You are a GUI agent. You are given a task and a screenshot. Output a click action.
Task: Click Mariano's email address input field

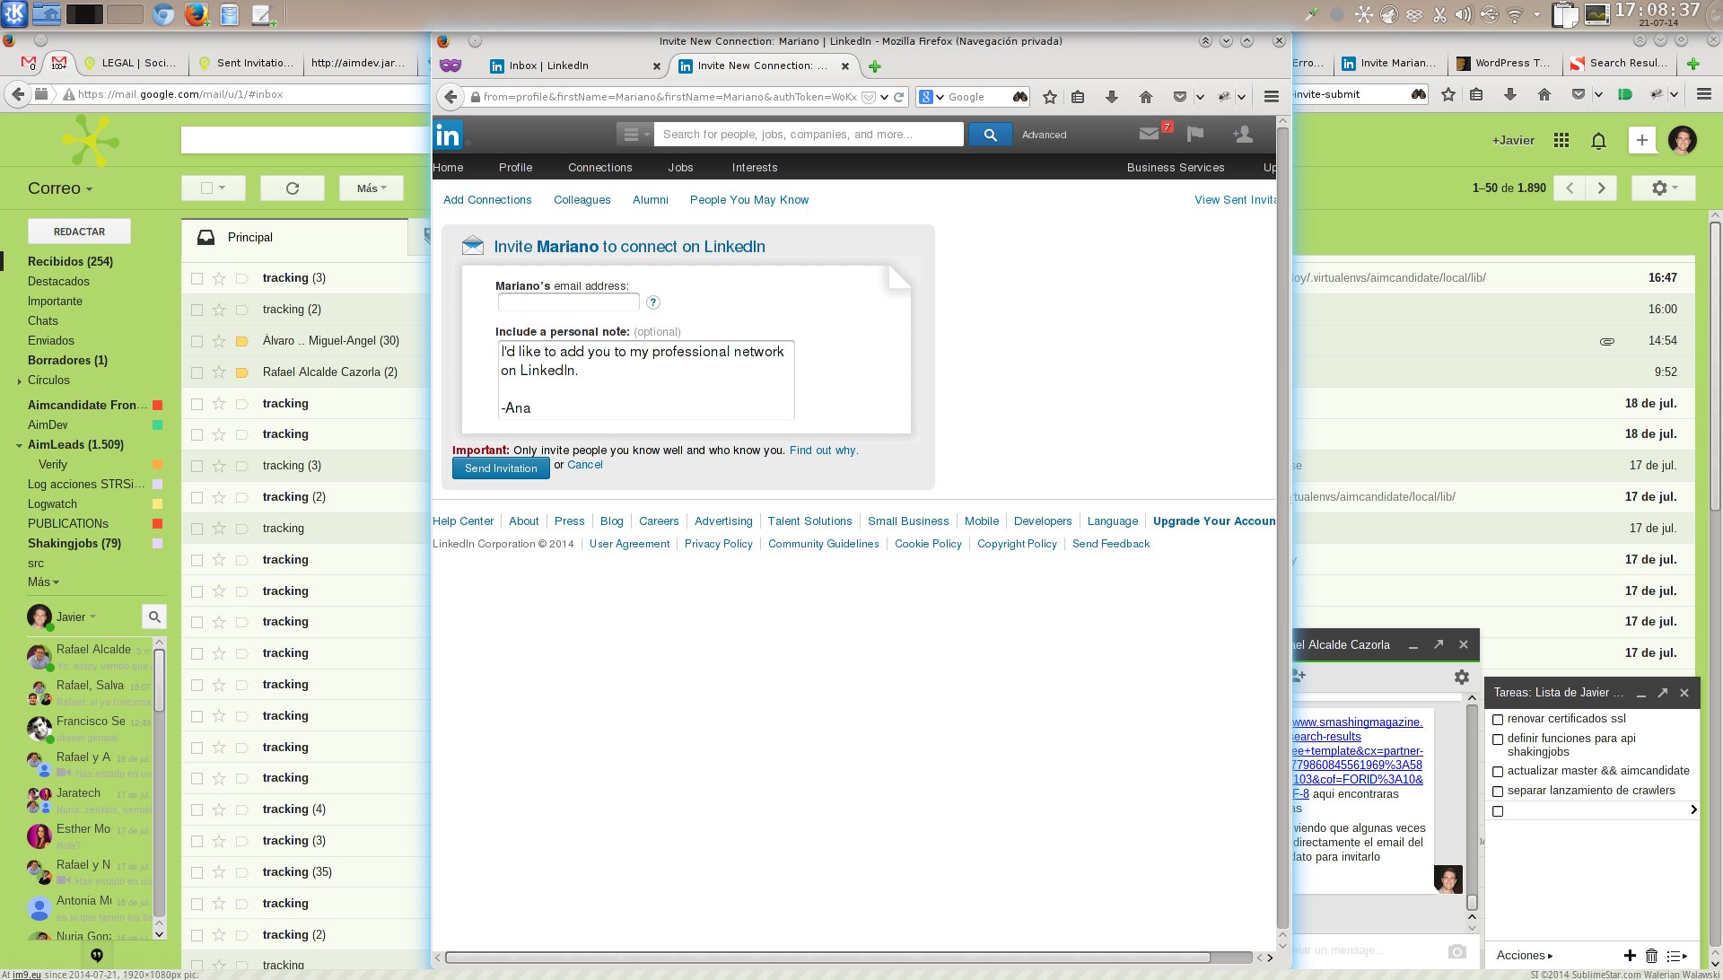tap(569, 302)
